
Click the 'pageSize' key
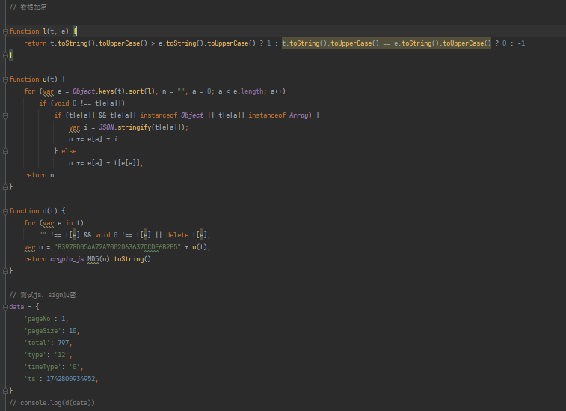[x=43, y=331]
